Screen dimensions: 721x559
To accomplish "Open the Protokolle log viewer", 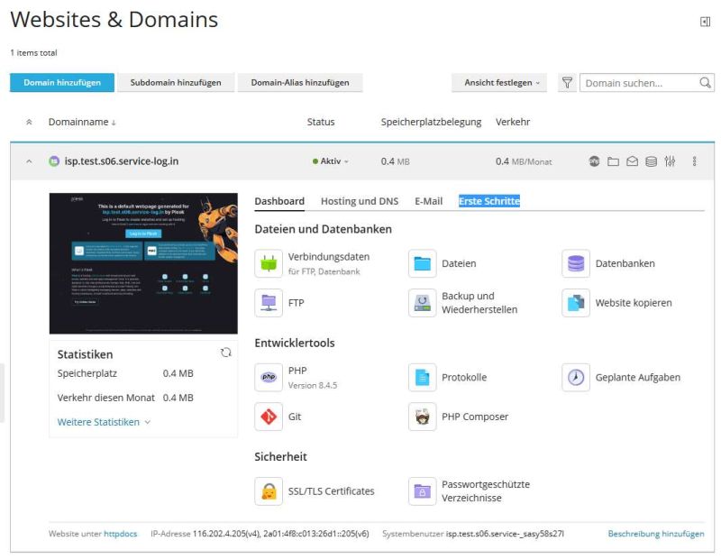I will 447,377.
